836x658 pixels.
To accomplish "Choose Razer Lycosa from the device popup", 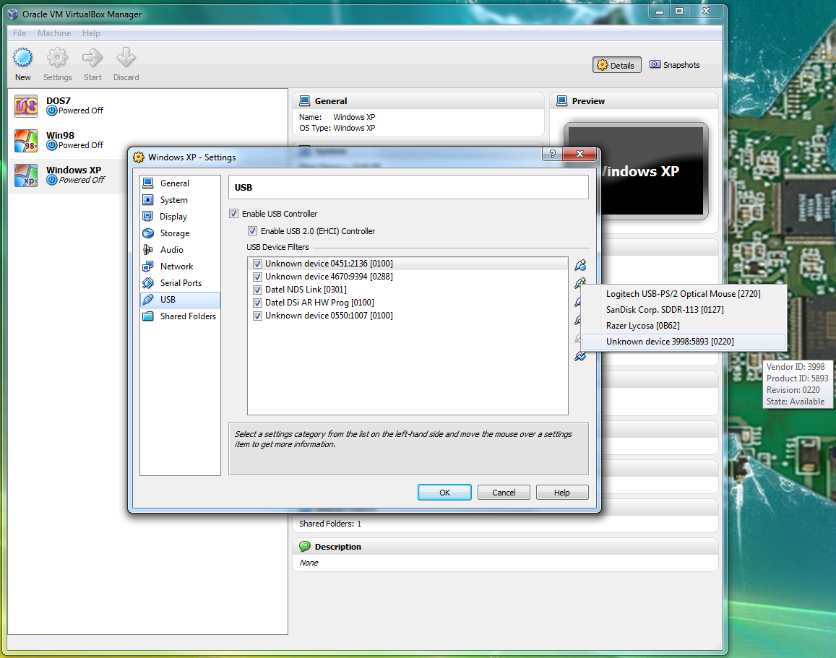I will [684, 326].
